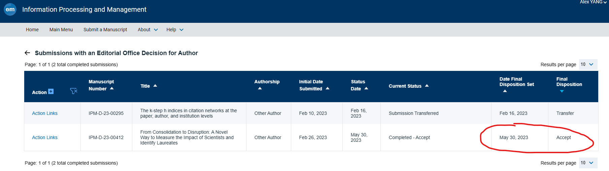Sort by Current Status arrow
This screenshot has height=171, width=609.
427,86
